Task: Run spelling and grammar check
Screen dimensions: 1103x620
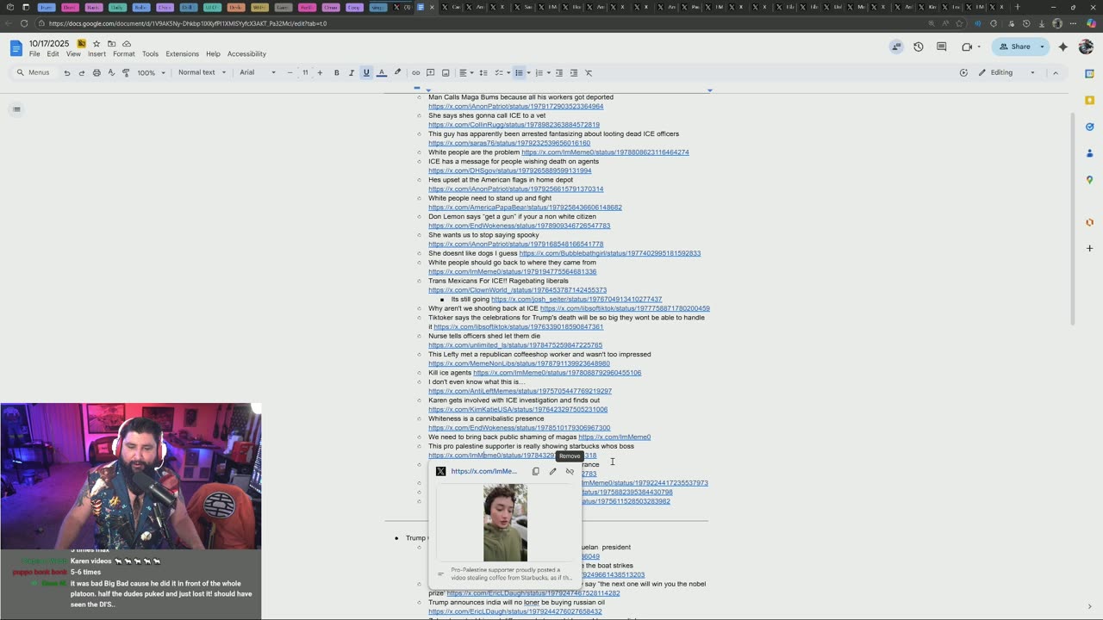Action: pyautogui.click(x=111, y=73)
